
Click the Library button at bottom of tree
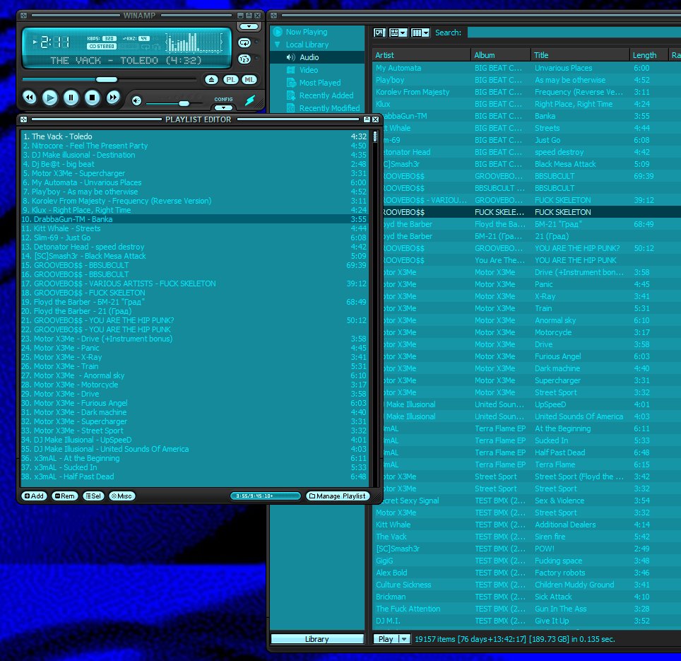[317, 639]
